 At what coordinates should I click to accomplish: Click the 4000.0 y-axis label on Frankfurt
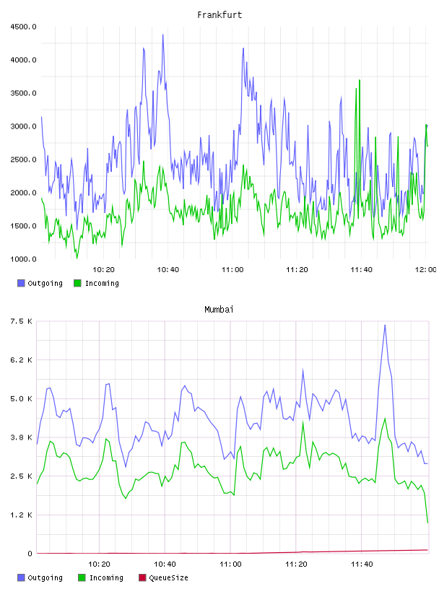point(23,60)
